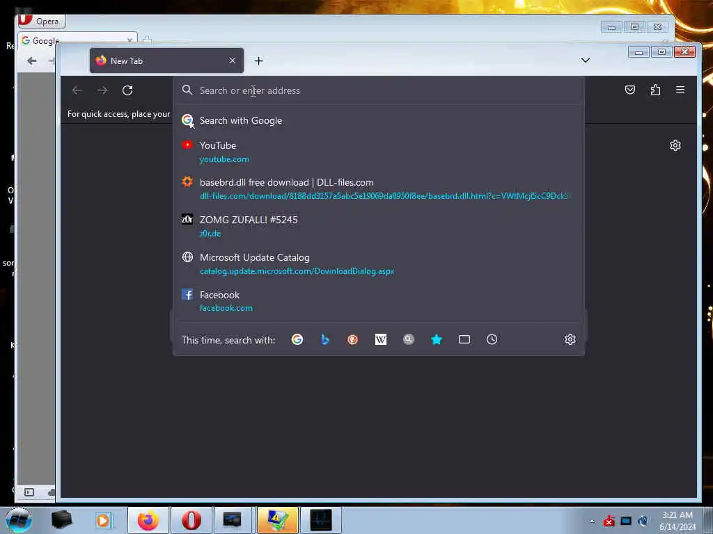
Task: Show hidden system tray icons arrow
Action: pyautogui.click(x=592, y=521)
